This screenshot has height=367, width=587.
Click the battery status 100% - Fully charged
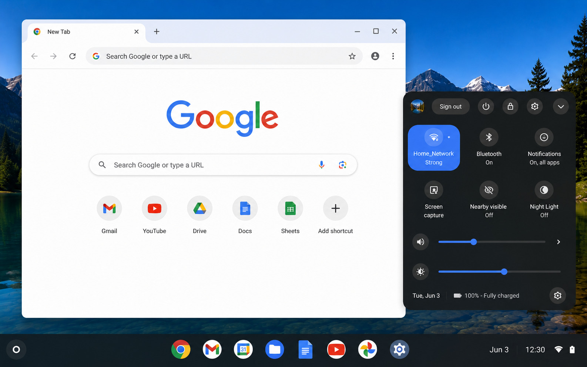pyautogui.click(x=486, y=296)
